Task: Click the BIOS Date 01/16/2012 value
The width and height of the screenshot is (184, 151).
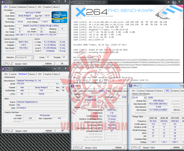Action: point(41,108)
